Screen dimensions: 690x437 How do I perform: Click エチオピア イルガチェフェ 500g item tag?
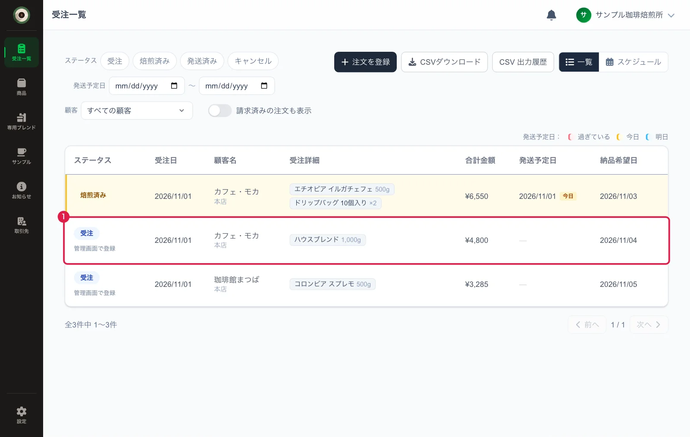pyautogui.click(x=342, y=189)
